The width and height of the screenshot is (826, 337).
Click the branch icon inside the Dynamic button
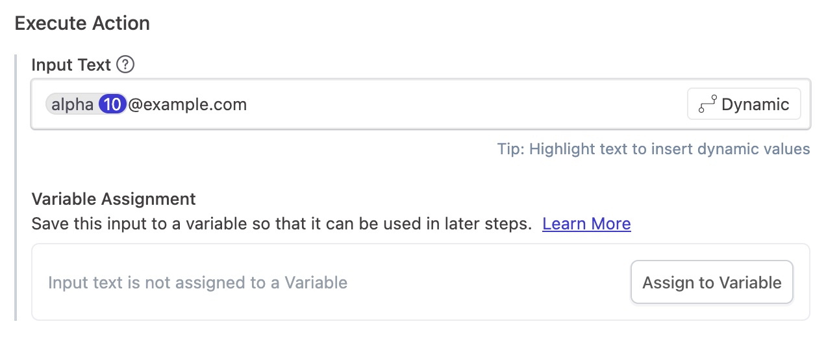[707, 104]
